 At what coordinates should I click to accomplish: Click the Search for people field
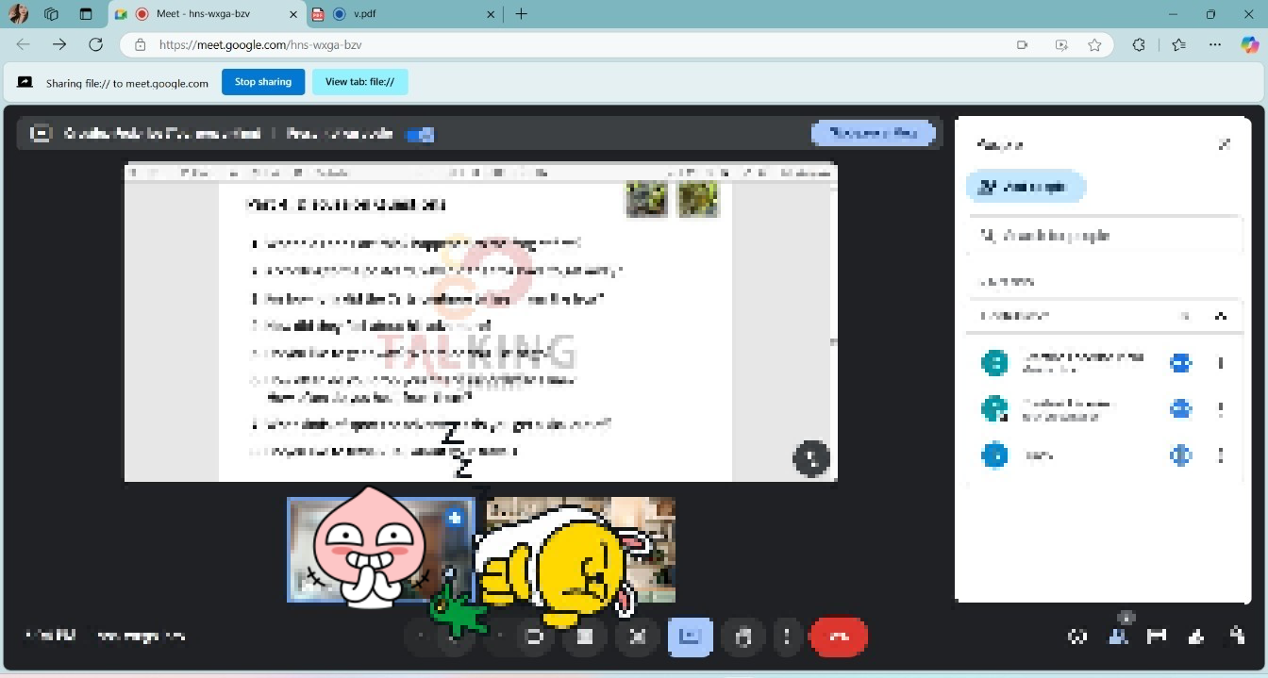[x=1105, y=236]
